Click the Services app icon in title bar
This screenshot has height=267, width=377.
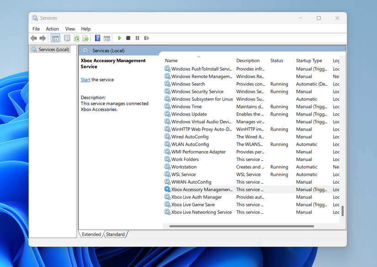pos(35,18)
